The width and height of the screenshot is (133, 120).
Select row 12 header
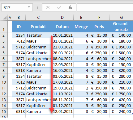(x=4, y=94)
